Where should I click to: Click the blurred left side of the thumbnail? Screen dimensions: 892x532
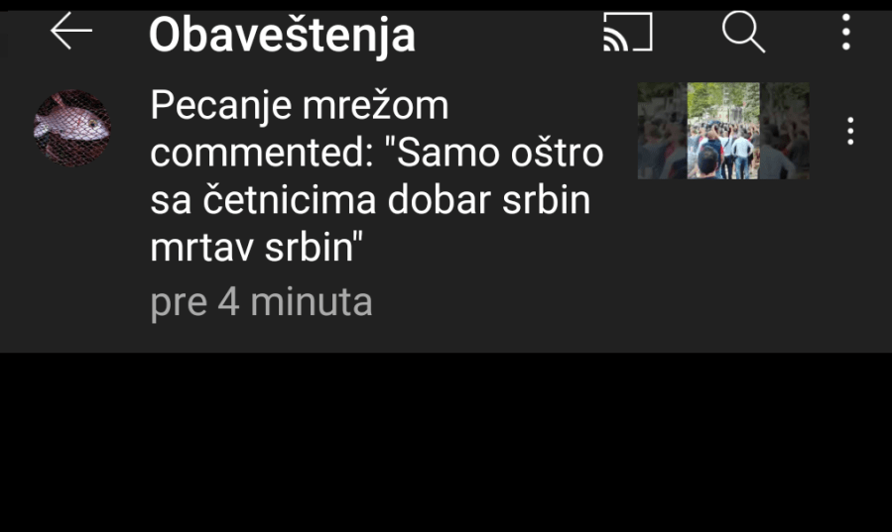[662, 131]
